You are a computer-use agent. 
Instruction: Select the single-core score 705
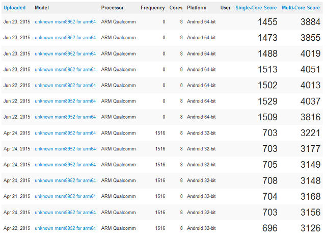pos(270,165)
